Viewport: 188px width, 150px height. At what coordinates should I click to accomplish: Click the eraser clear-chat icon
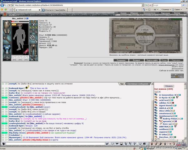[x=112, y=144]
